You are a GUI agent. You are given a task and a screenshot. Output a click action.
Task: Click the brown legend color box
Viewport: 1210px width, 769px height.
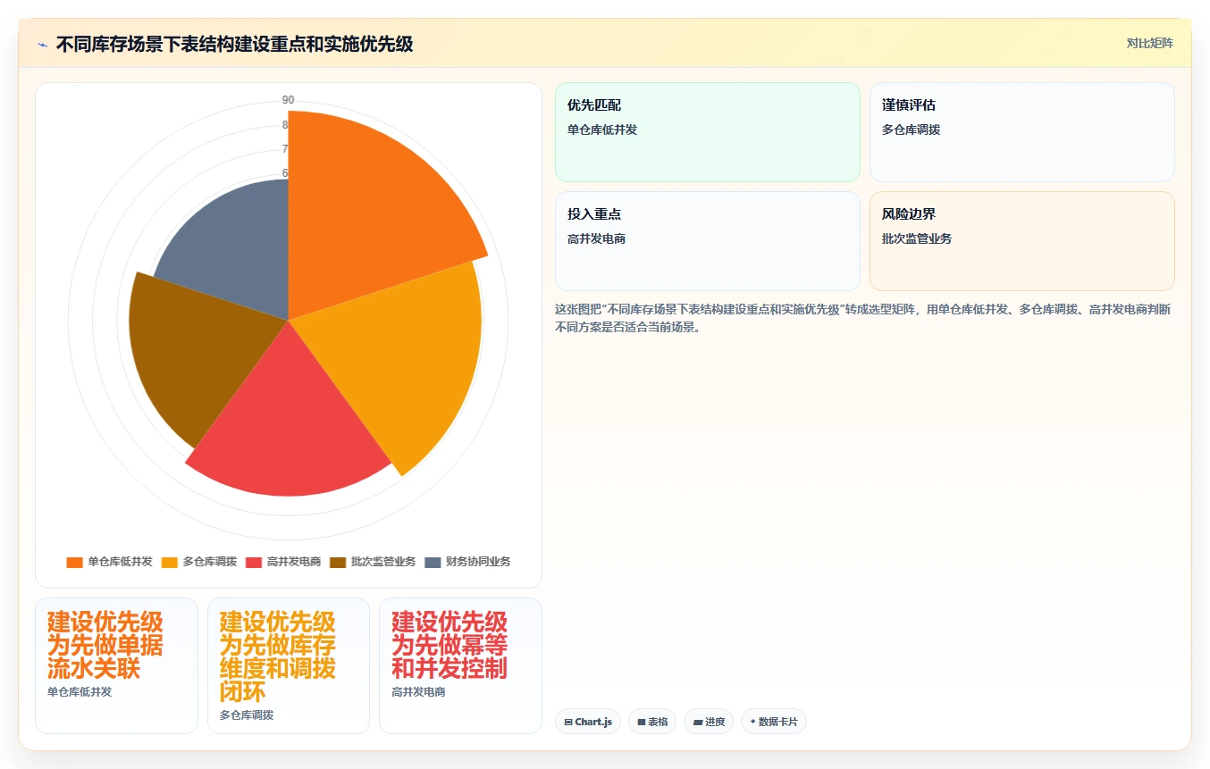tap(338, 562)
